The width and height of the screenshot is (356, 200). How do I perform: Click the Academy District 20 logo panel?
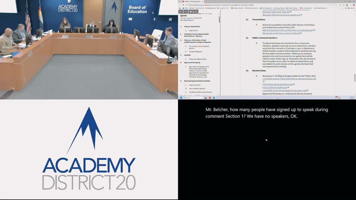coord(89,149)
